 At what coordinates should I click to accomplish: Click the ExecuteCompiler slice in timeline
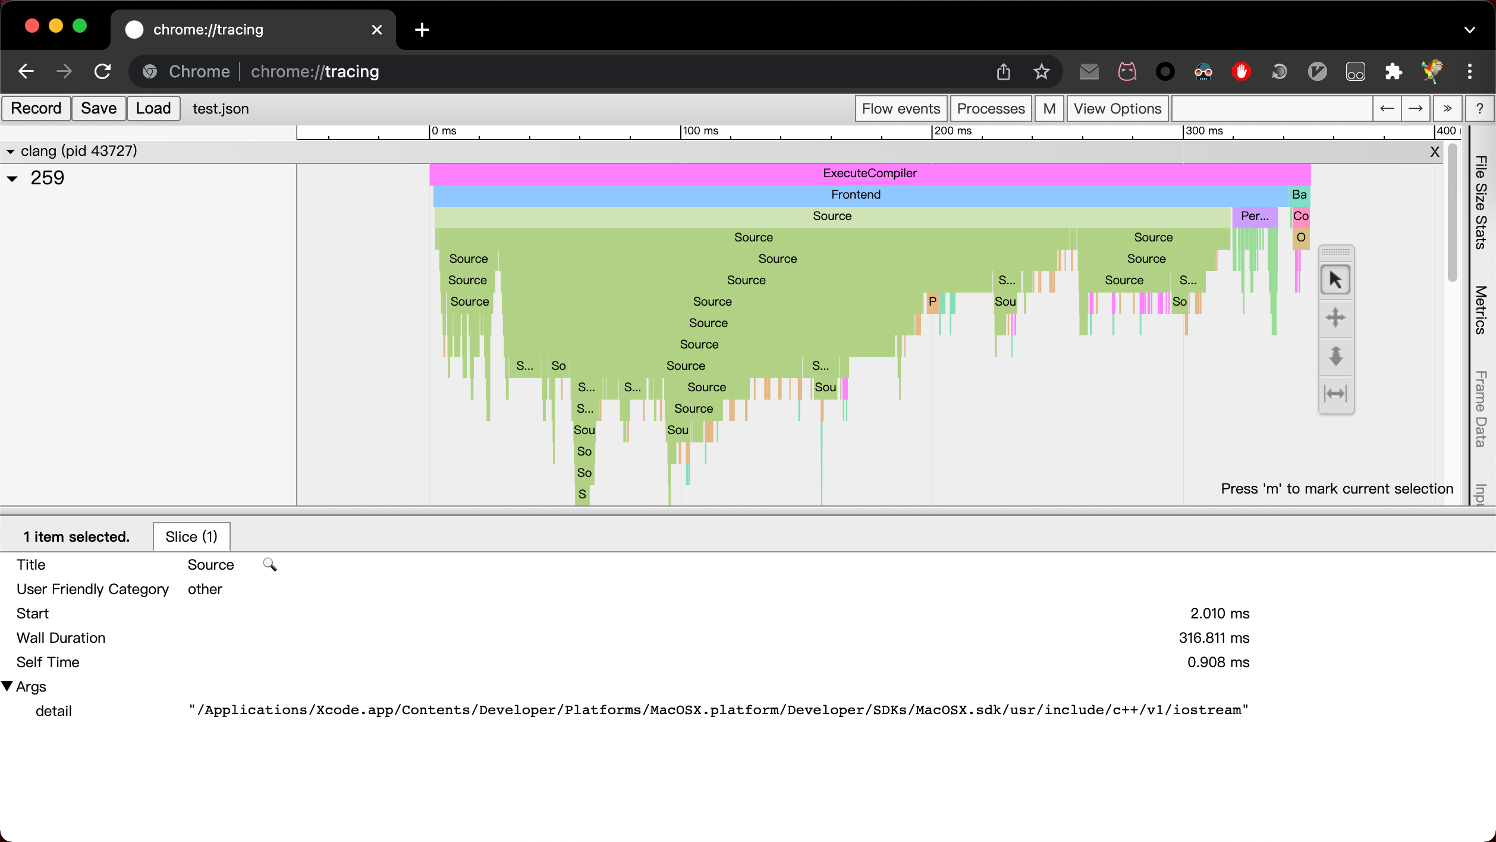[x=869, y=174]
